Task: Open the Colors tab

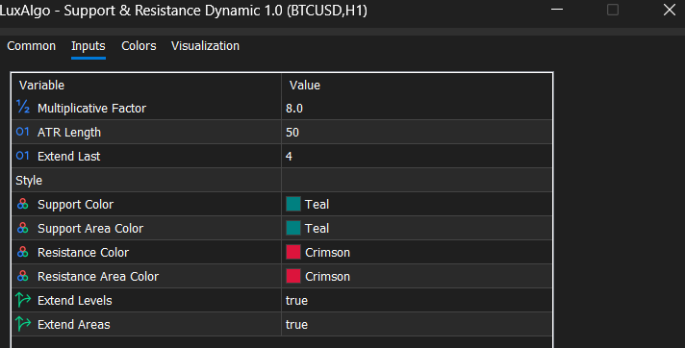Action: (x=139, y=46)
